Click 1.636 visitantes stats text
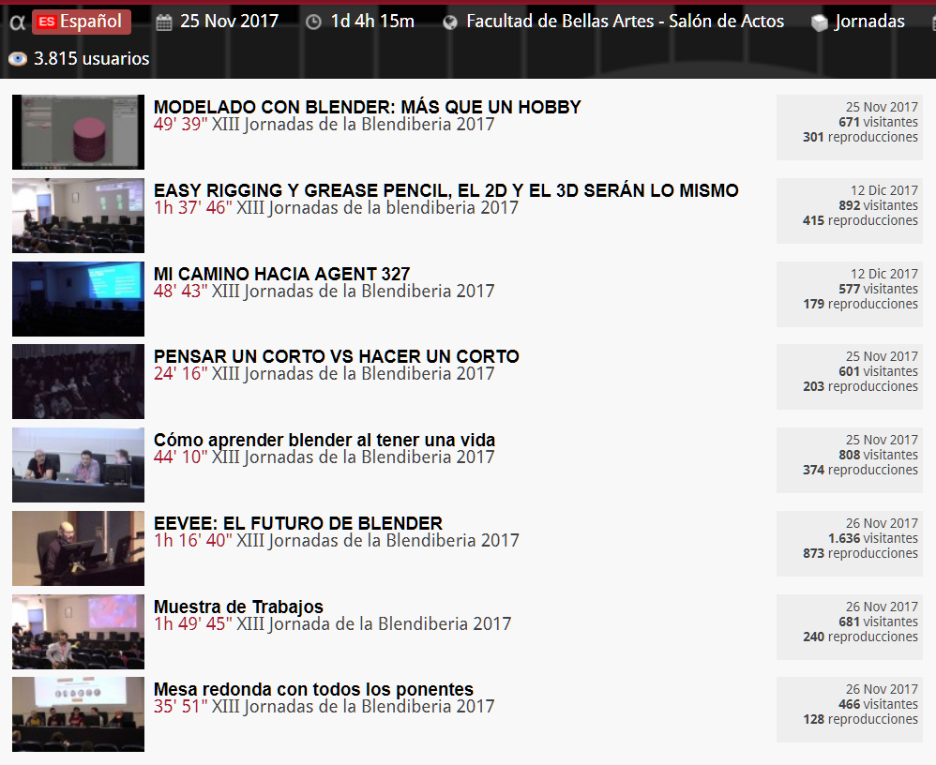The image size is (936, 765). point(873,538)
